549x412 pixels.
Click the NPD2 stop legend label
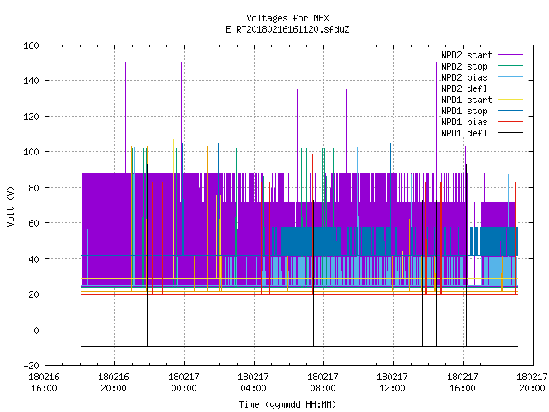[464, 66]
